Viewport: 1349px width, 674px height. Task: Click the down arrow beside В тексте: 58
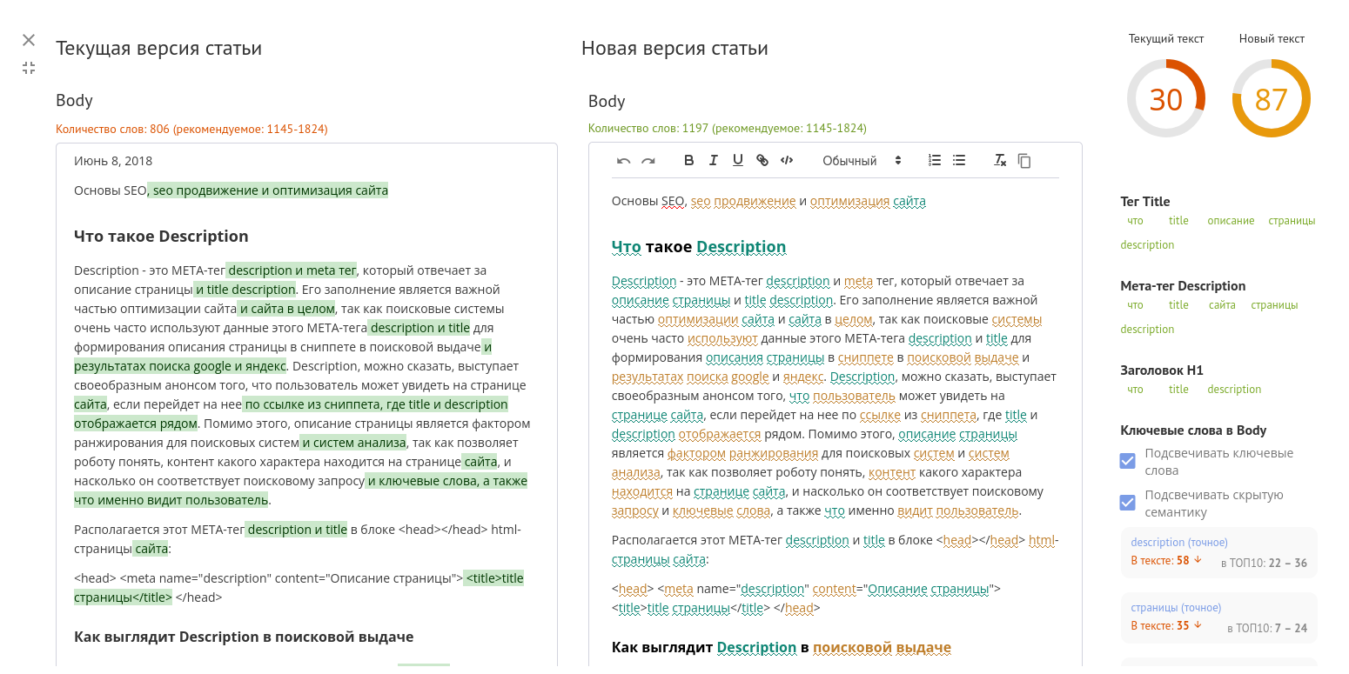click(1198, 560)
